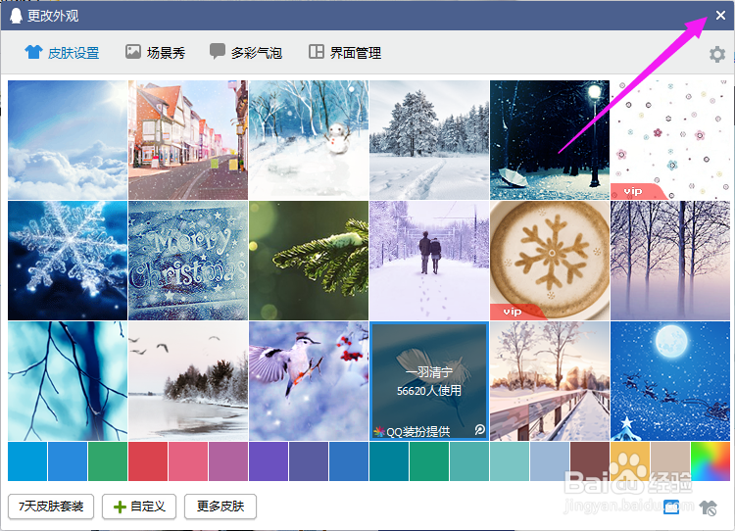The height and width of the screenshot is (531, 735).
Task: Apply the 一羽清宁 feather skin
Action: [429, 380]
